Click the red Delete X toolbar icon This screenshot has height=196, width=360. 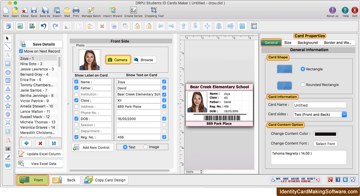coord(102,26)
